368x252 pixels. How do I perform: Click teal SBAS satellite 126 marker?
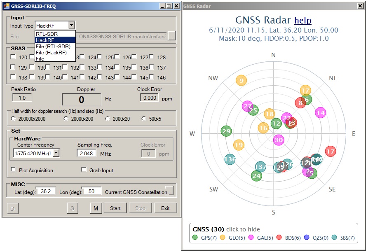288,164
